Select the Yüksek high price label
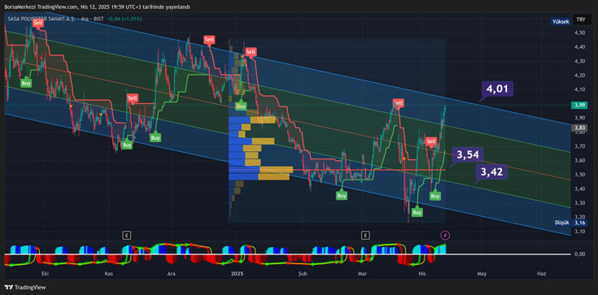This screenshot has width=598, height=295. 561,22
